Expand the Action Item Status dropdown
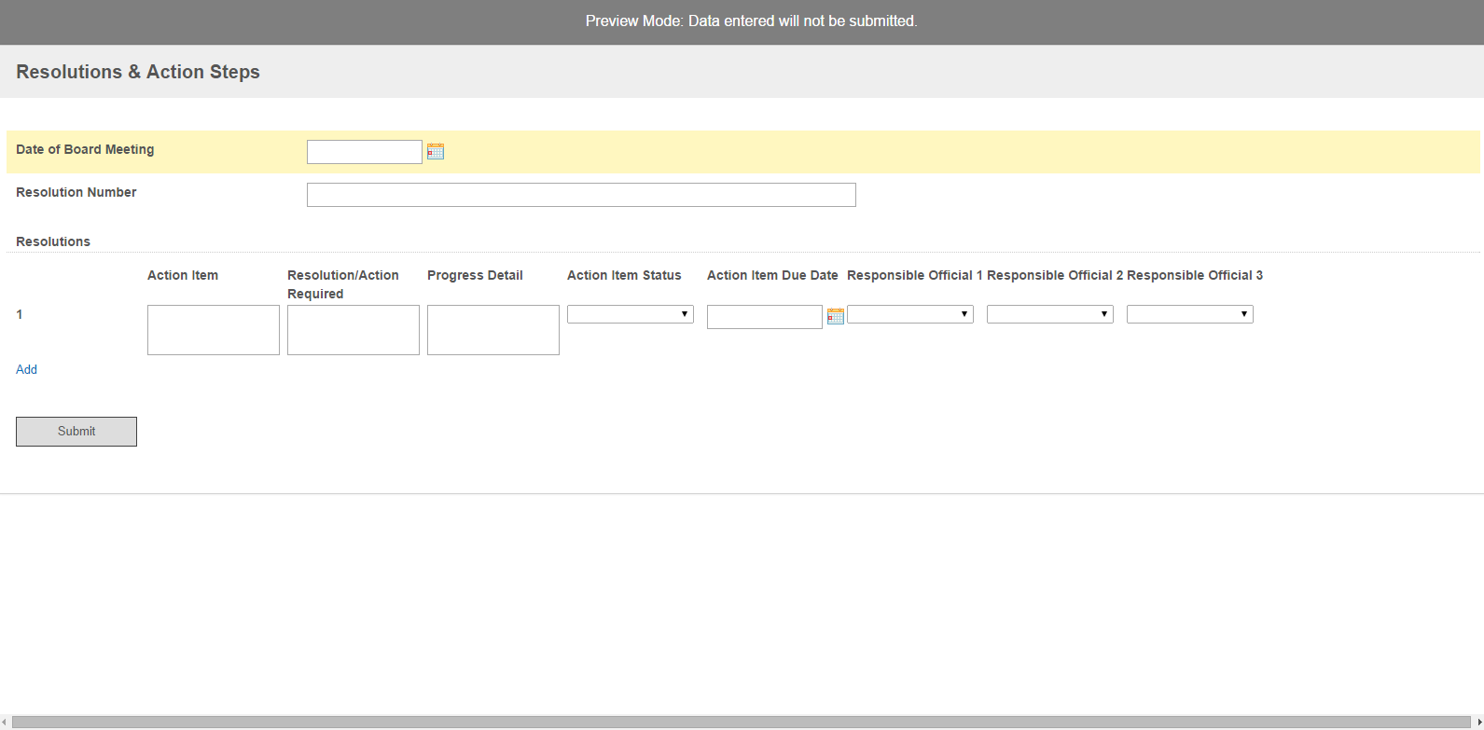 click(x=631, y=314)
